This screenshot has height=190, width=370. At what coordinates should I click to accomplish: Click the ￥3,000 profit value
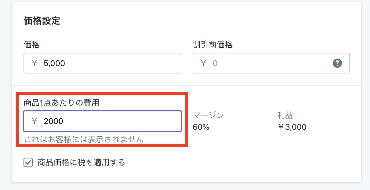(x=292, y=127)
